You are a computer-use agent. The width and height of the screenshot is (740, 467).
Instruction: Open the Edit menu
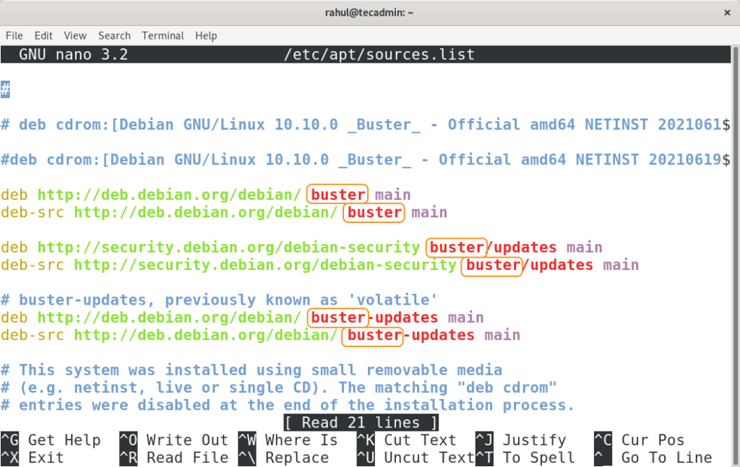pyautogui.click(x=43, y=35)
